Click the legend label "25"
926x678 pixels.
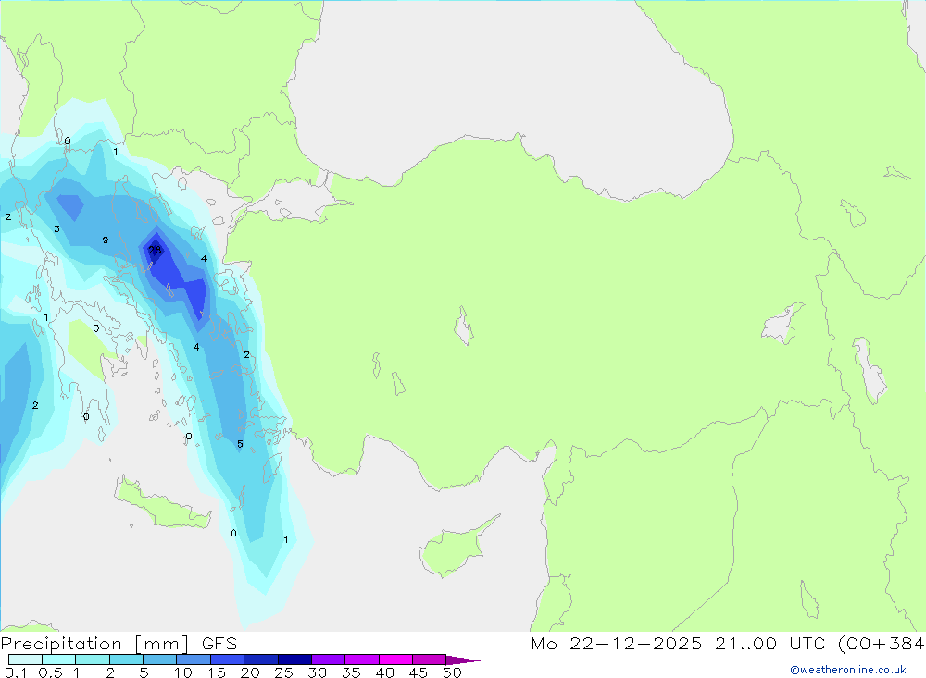tap(283, 672)
